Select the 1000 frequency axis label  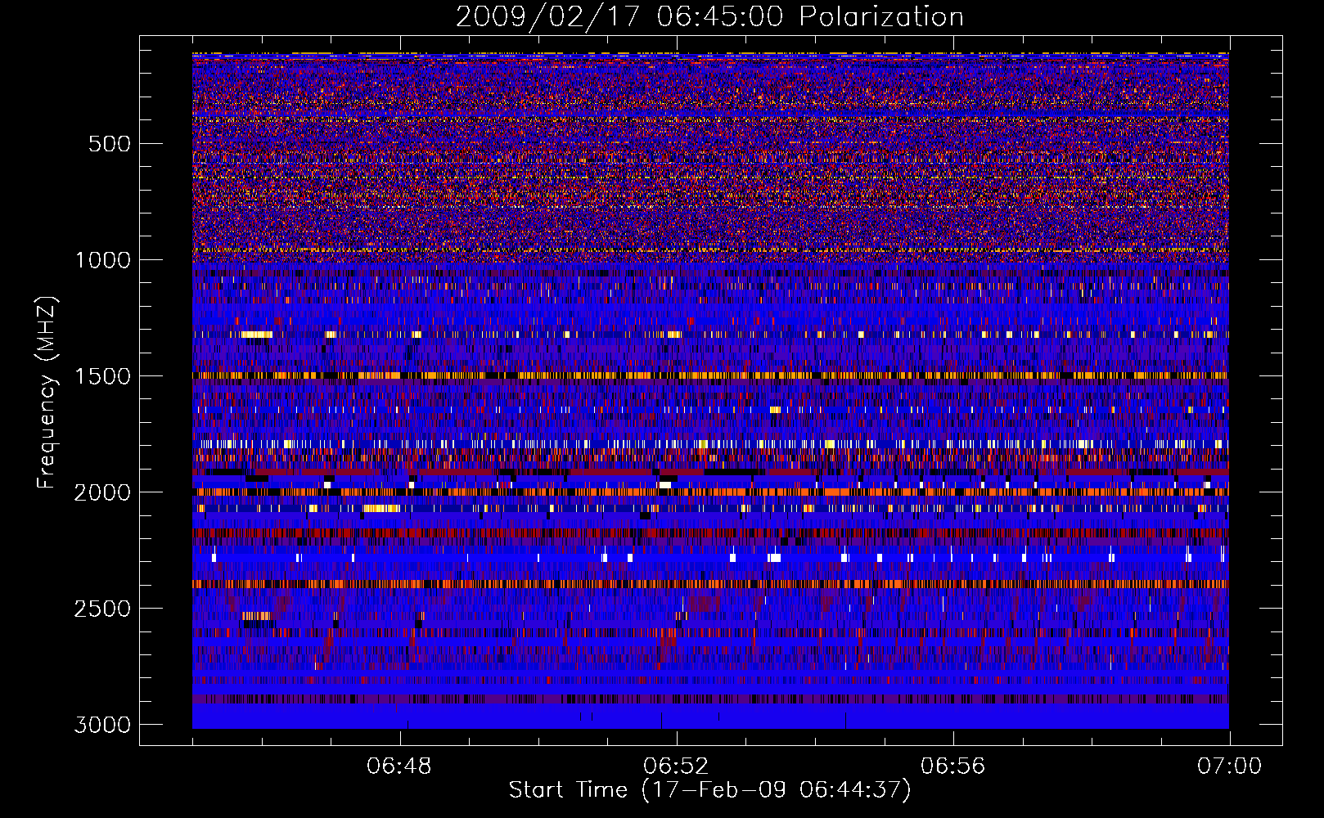[102, 260]
